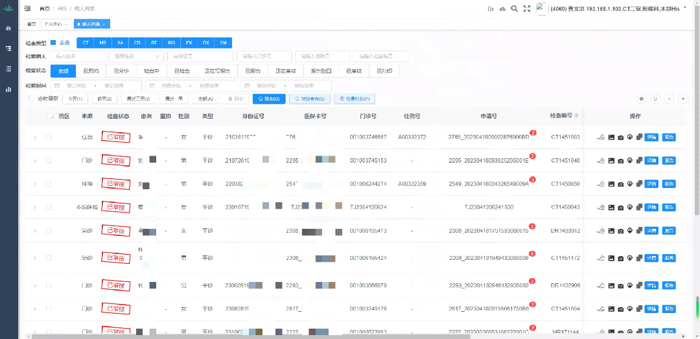Click the 快捷查询(S) button

coord(309,99)
